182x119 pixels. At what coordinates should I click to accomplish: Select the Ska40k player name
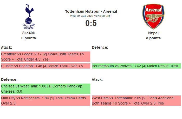(29, 33)
